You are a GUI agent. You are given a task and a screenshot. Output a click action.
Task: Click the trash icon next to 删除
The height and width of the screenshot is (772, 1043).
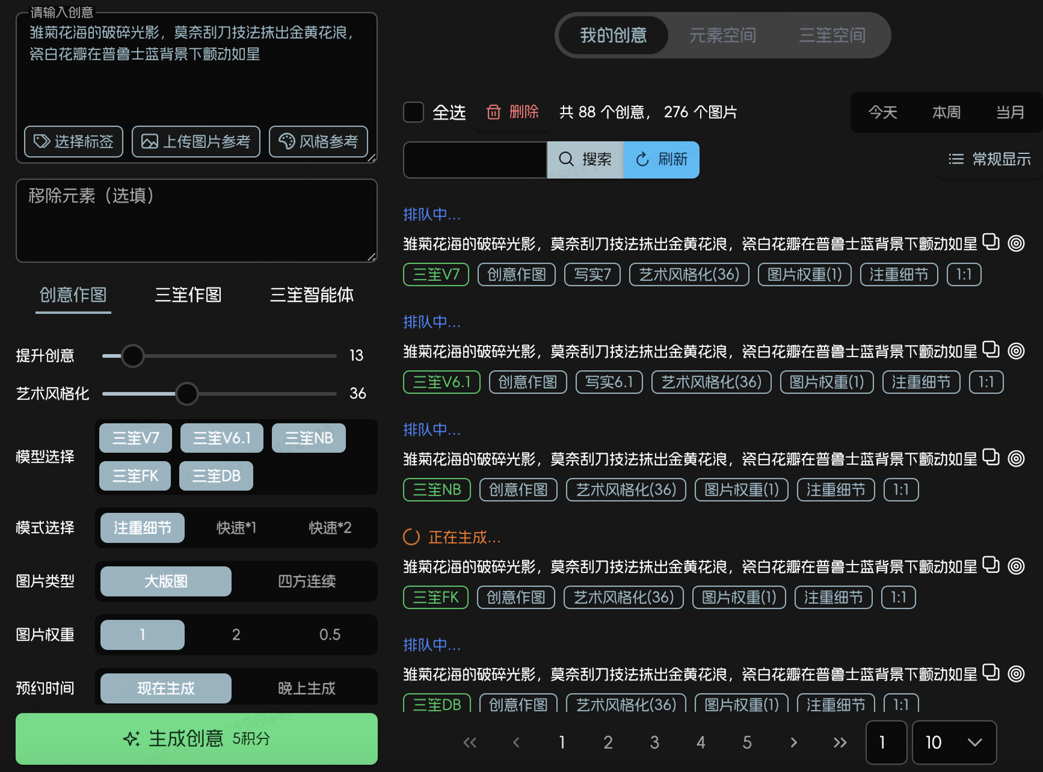[x=493, y=113]
